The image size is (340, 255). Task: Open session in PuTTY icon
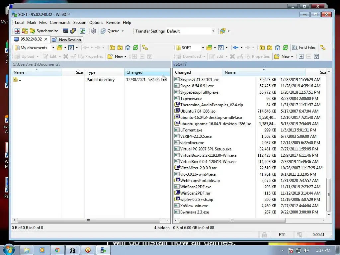click(73, 31)
